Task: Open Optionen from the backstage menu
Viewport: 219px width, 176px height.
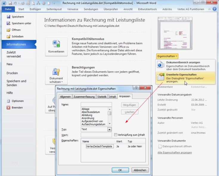Action: point(15,101)
